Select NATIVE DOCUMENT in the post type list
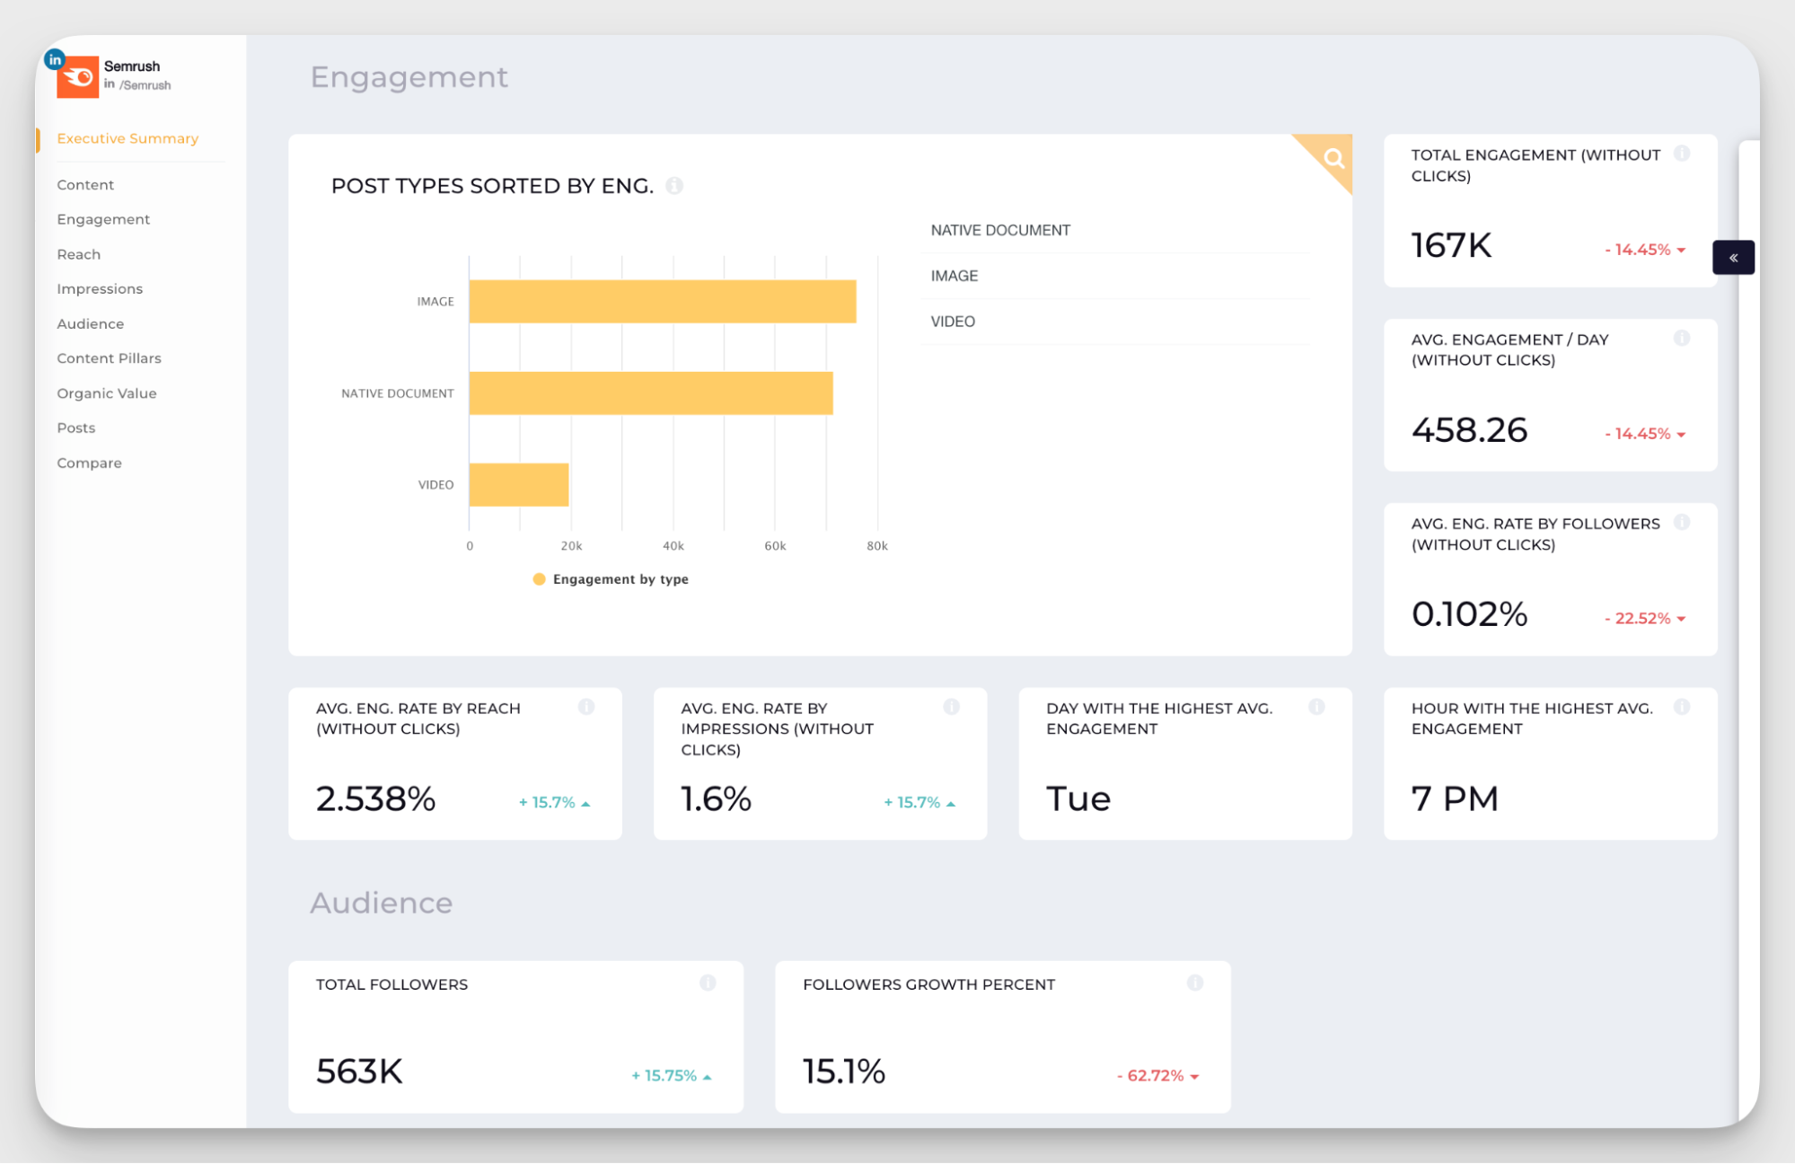Viewport: 1795px width, 1164px height. pos(999,229)
